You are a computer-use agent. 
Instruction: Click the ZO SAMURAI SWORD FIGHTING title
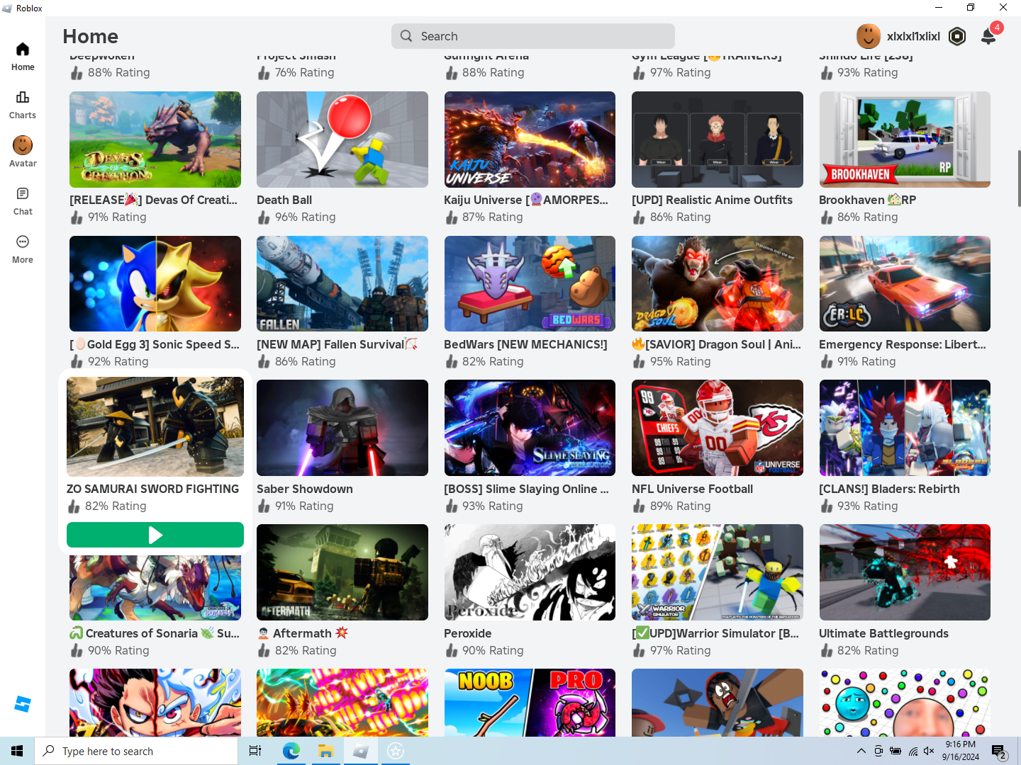pos(153,489)
